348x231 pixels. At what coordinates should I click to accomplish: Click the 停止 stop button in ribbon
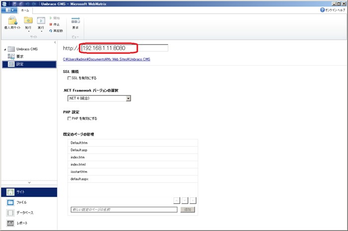tap(55, 24)
